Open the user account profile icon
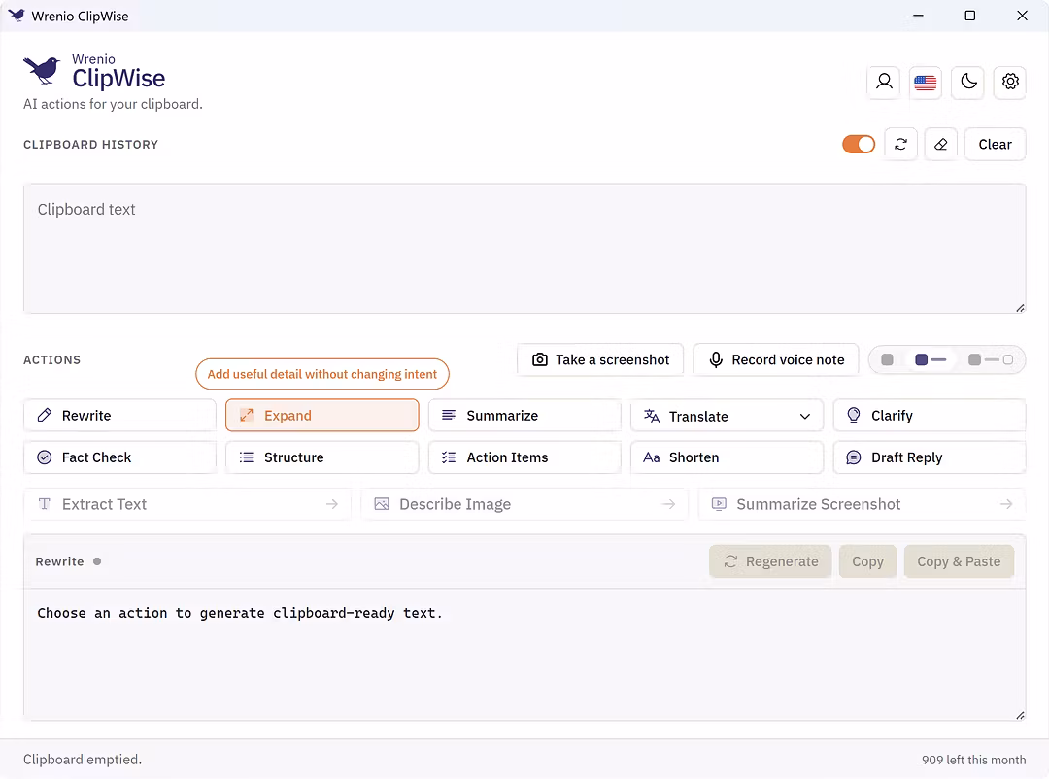Image resolution: width=1049 pixels, height=779 pixels. click(884, 83)
